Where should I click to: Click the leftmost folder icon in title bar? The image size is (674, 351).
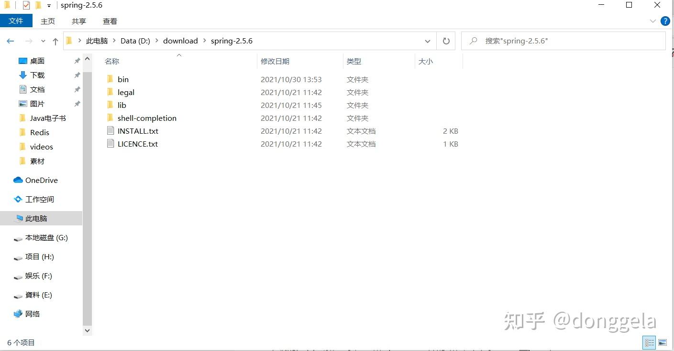(7, 5)
